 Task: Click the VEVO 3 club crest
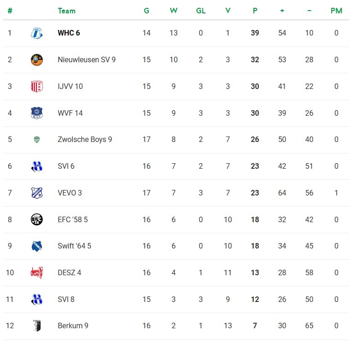point(36,193)
